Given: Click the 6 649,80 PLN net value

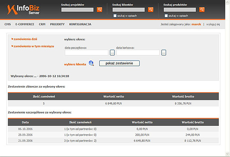Looking at the screenshot, I should (142, 140).
